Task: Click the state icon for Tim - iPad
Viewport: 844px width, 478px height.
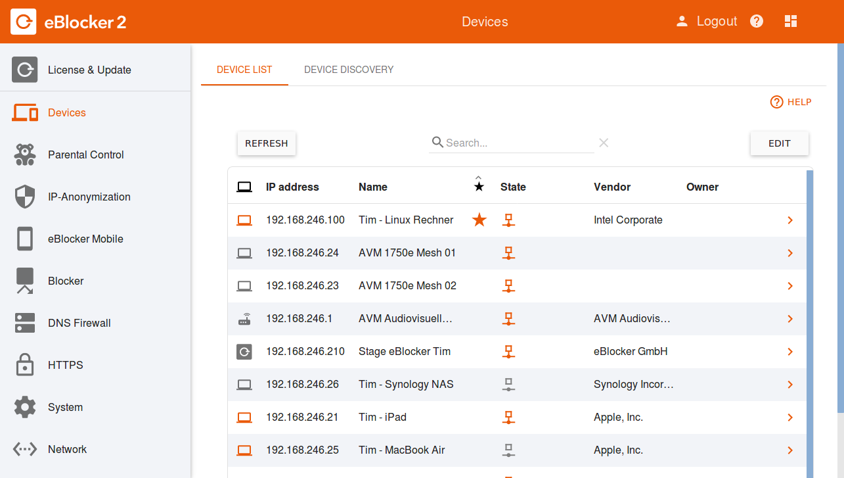Action: (x=508, y=418)
